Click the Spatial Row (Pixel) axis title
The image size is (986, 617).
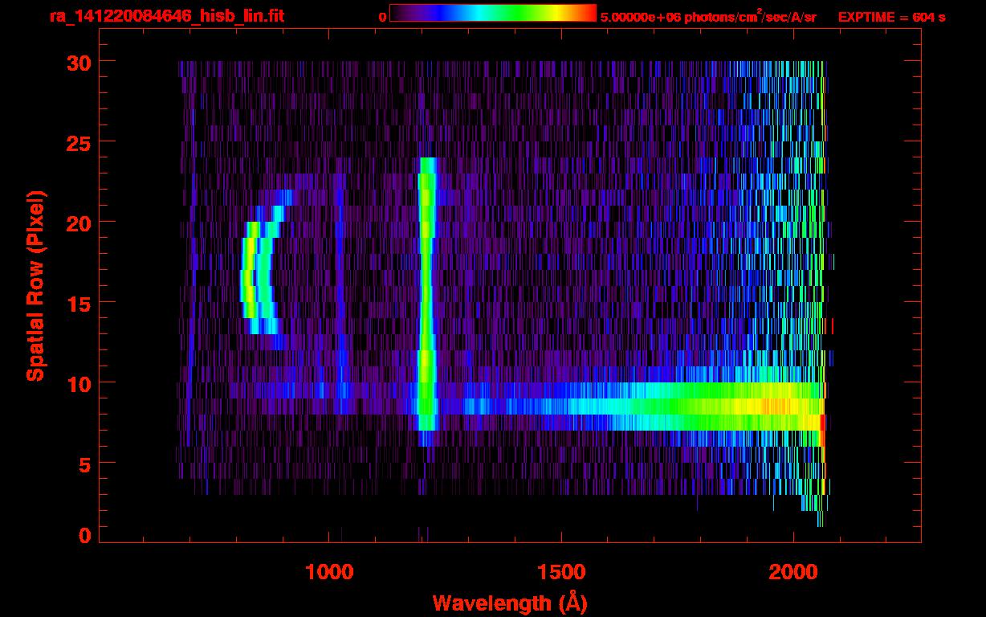point(35,285)
